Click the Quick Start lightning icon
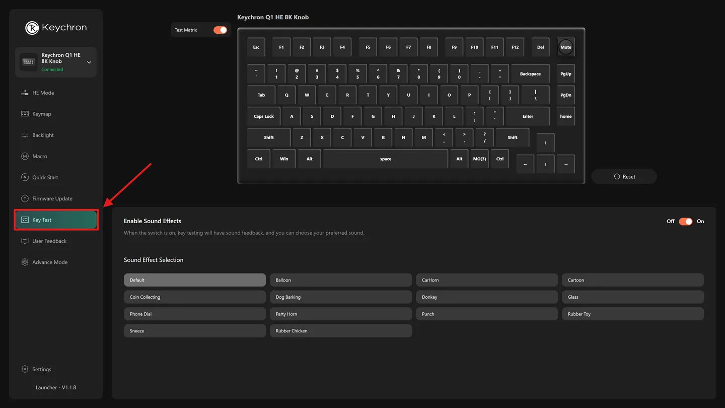725x408 pixels. pyautogui.click(x=25, y=177)
